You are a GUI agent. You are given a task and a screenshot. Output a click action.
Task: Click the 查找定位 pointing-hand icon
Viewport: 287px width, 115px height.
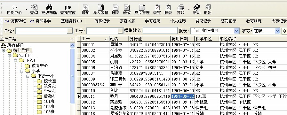[68, 7]
